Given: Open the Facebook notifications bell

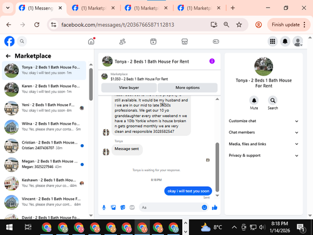Looking at the screenshot, I should (285, 41).
